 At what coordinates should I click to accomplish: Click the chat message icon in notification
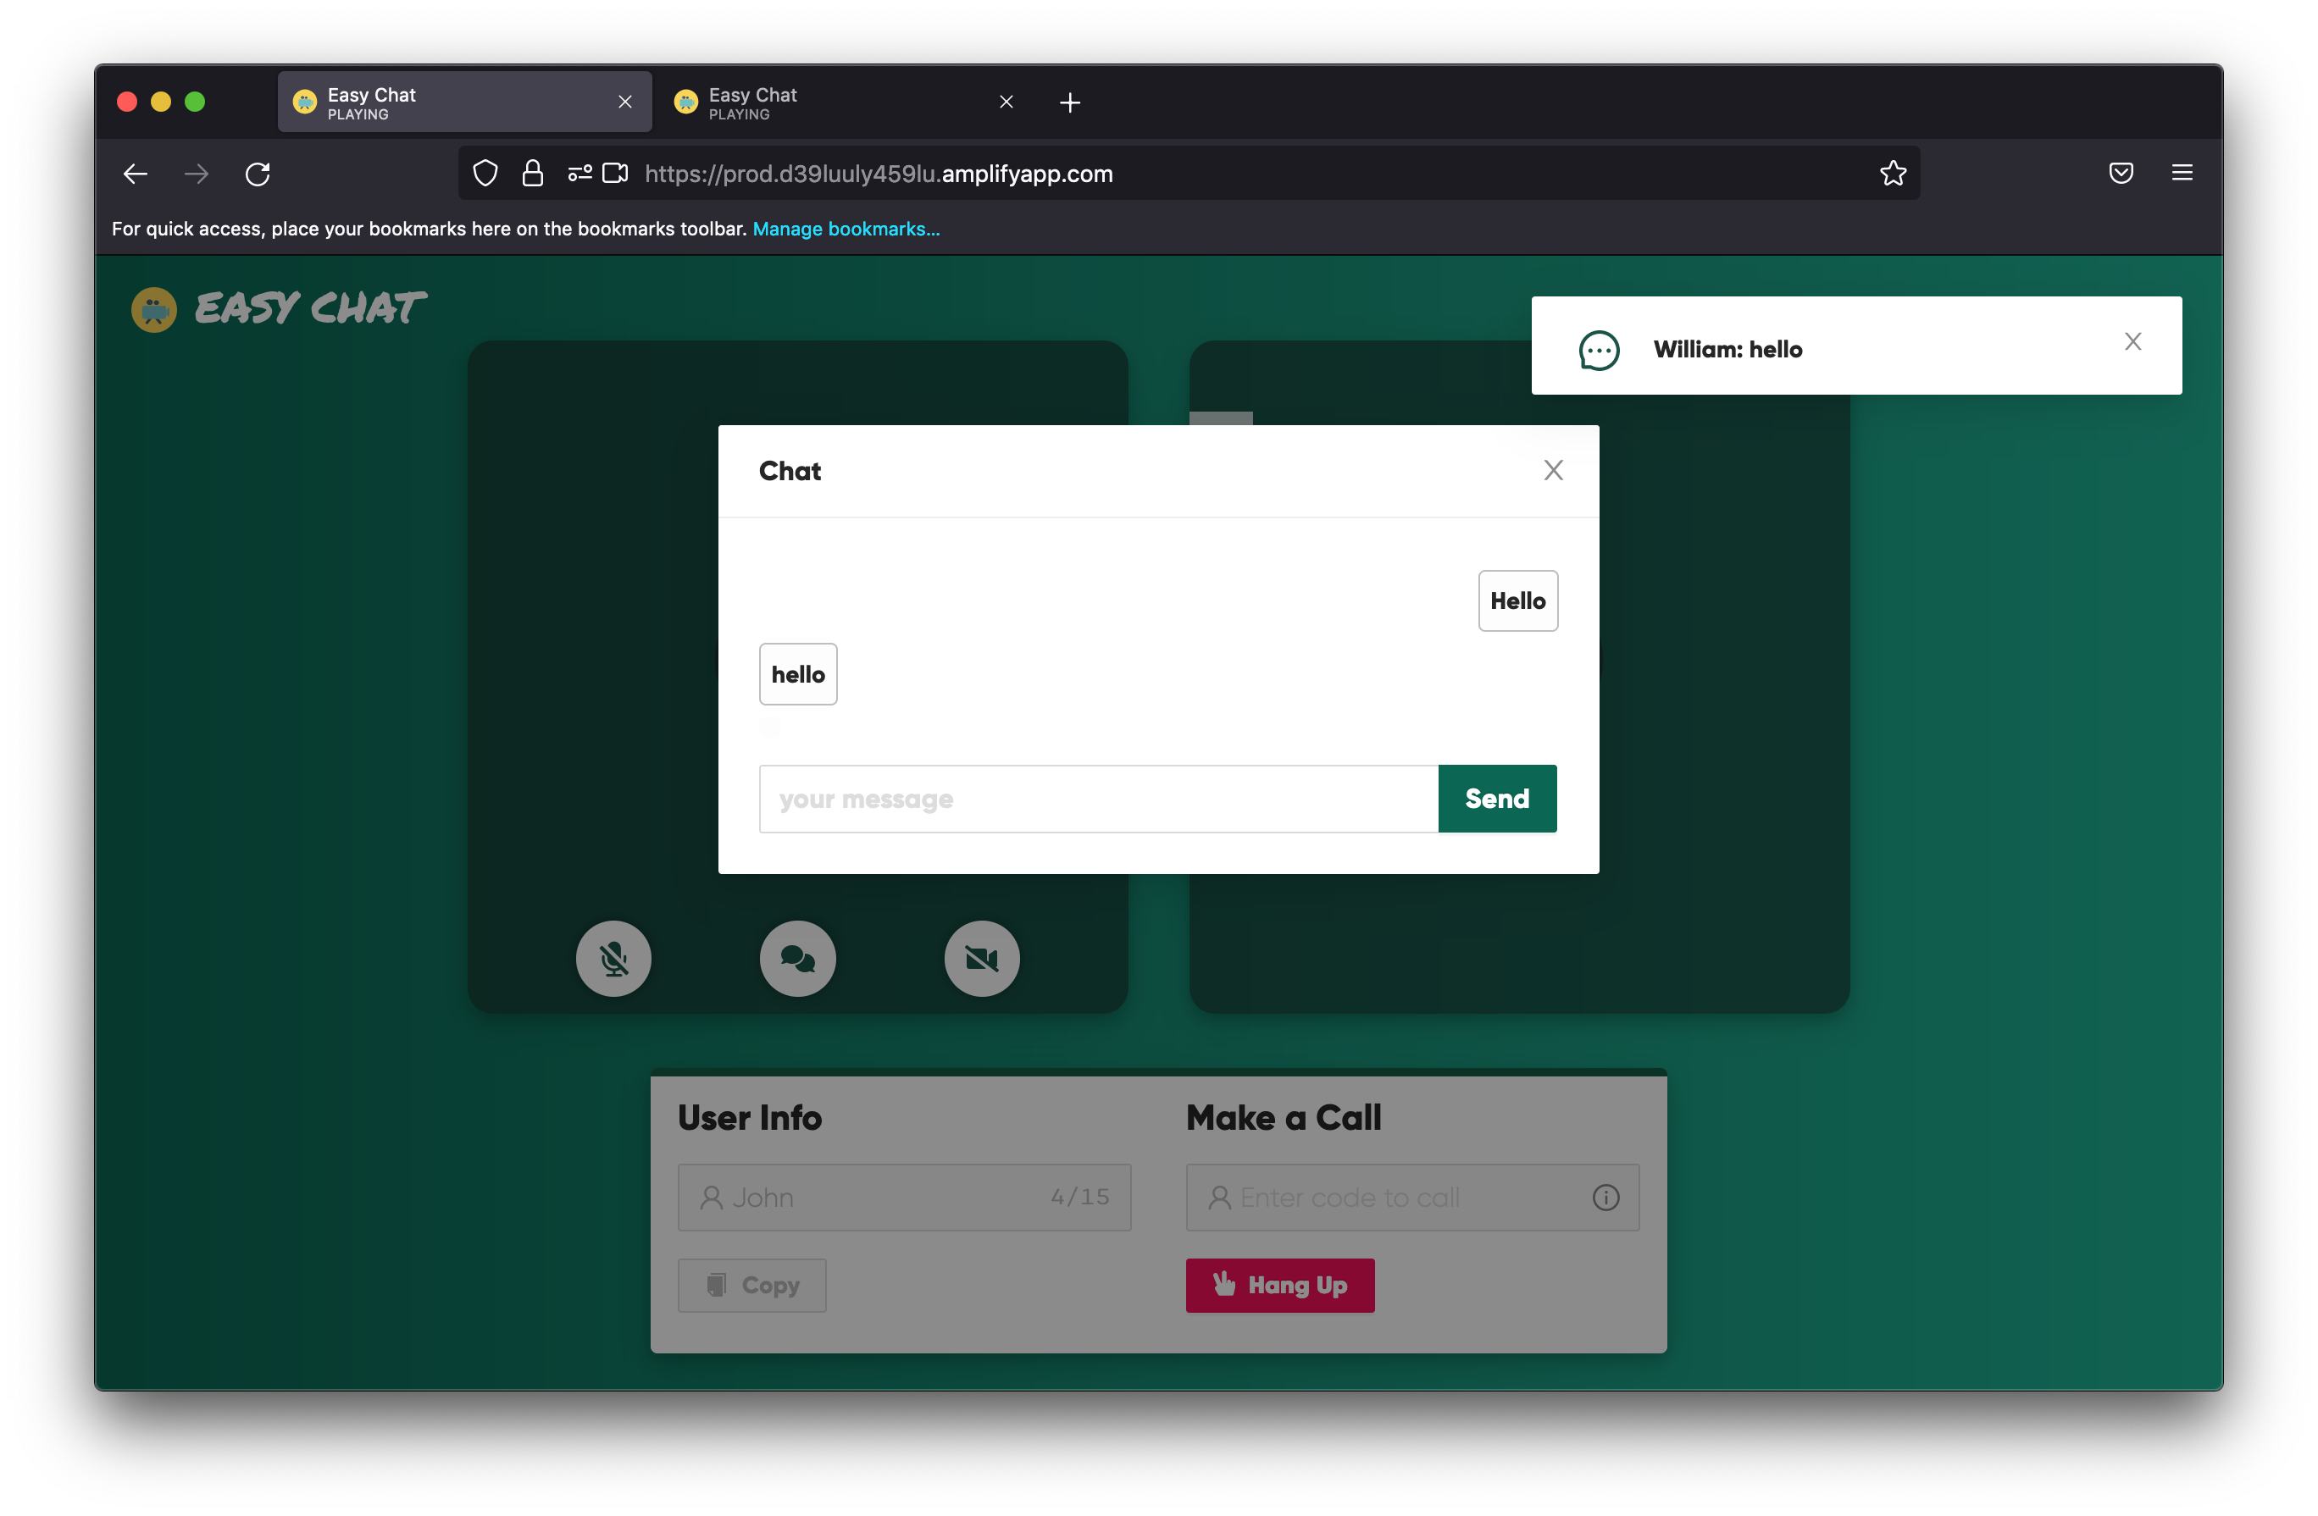coord(1600,350)
